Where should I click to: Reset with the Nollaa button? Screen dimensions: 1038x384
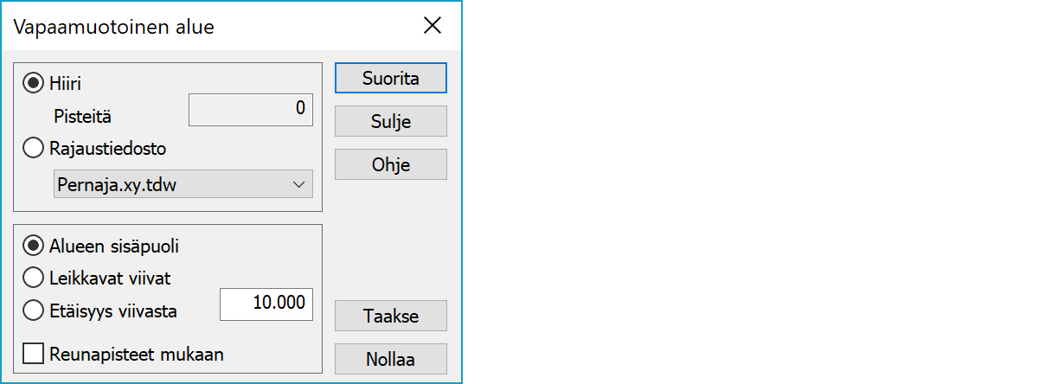[390, 358]
